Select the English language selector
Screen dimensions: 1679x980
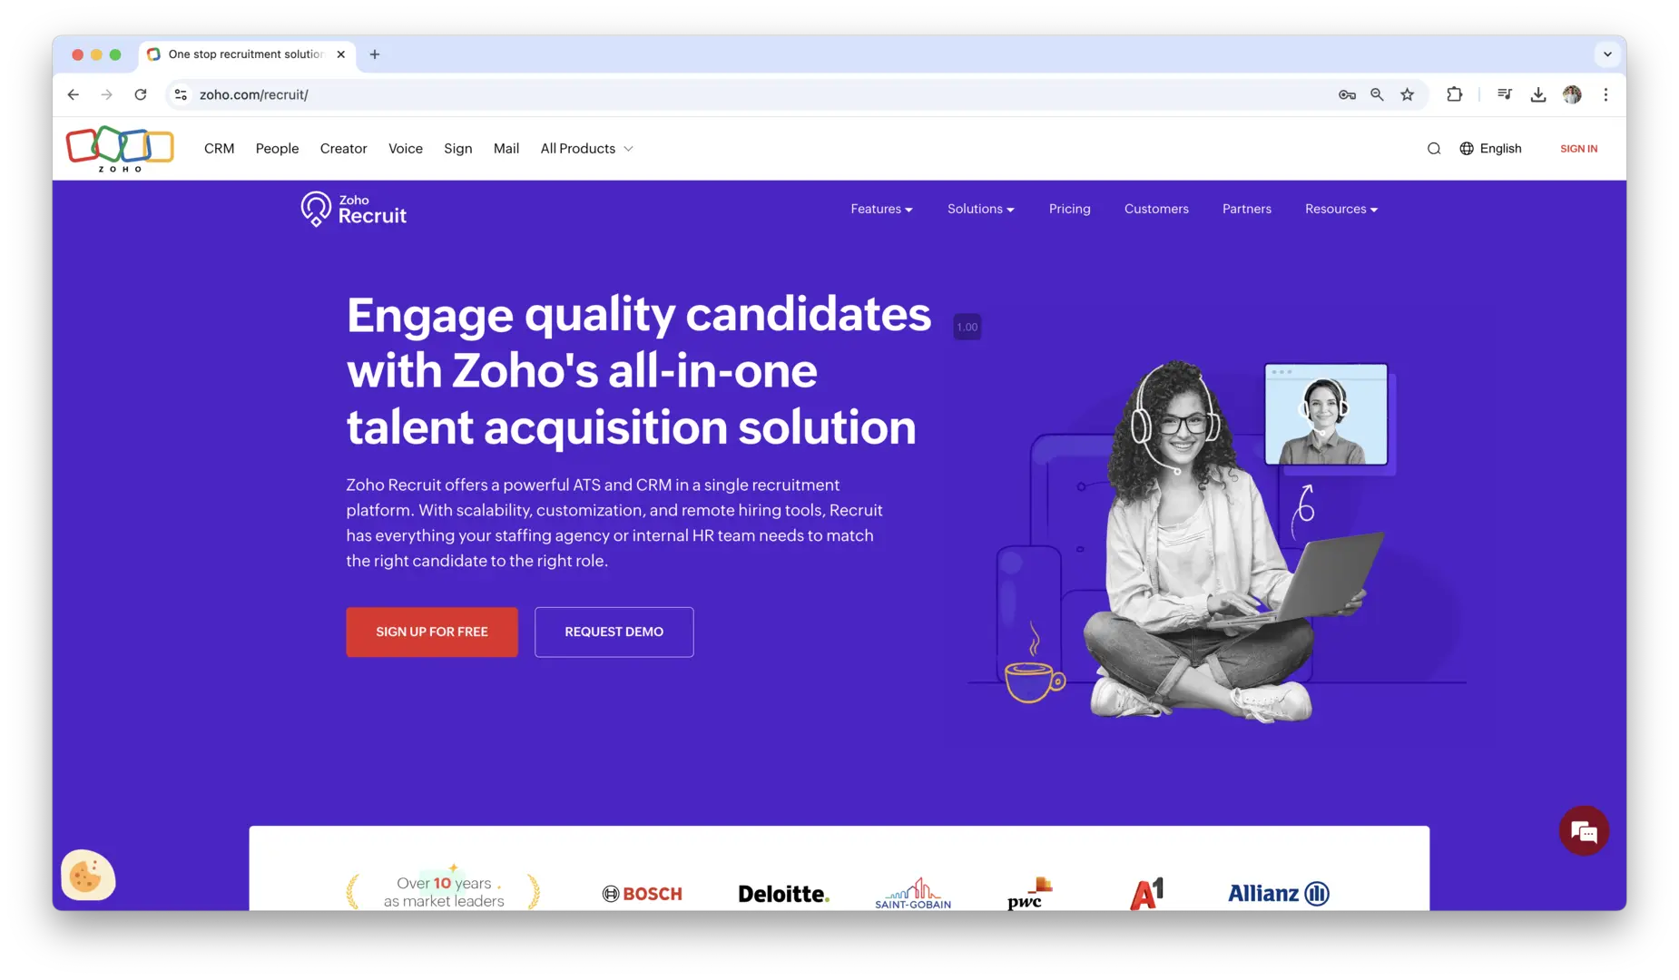[1490, 149]
